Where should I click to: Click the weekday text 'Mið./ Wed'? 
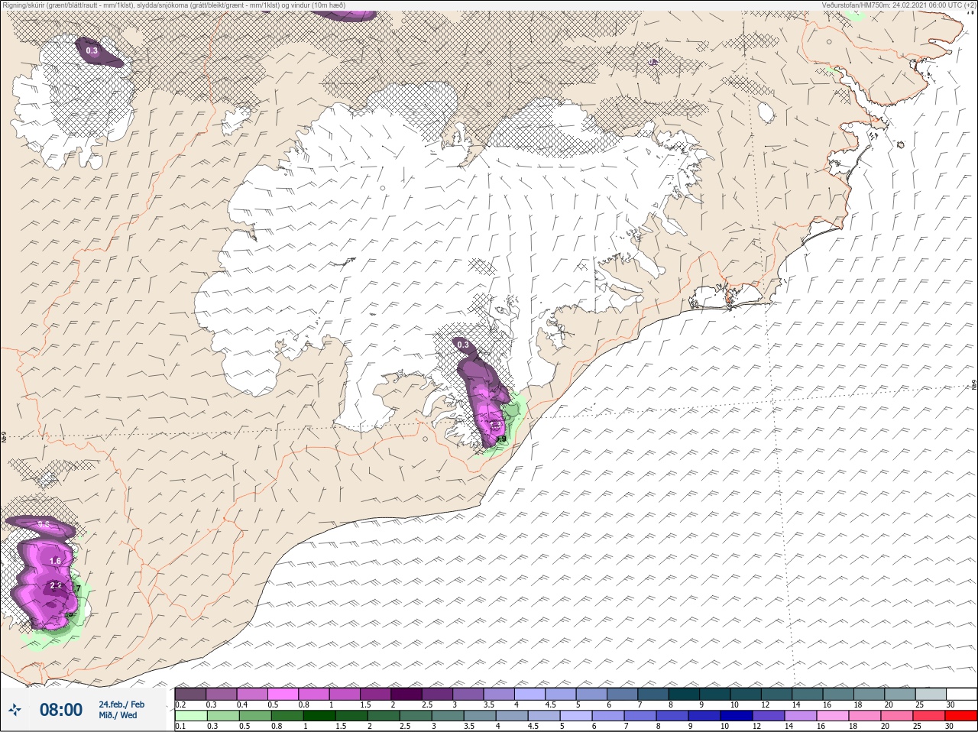click(118, 715)
